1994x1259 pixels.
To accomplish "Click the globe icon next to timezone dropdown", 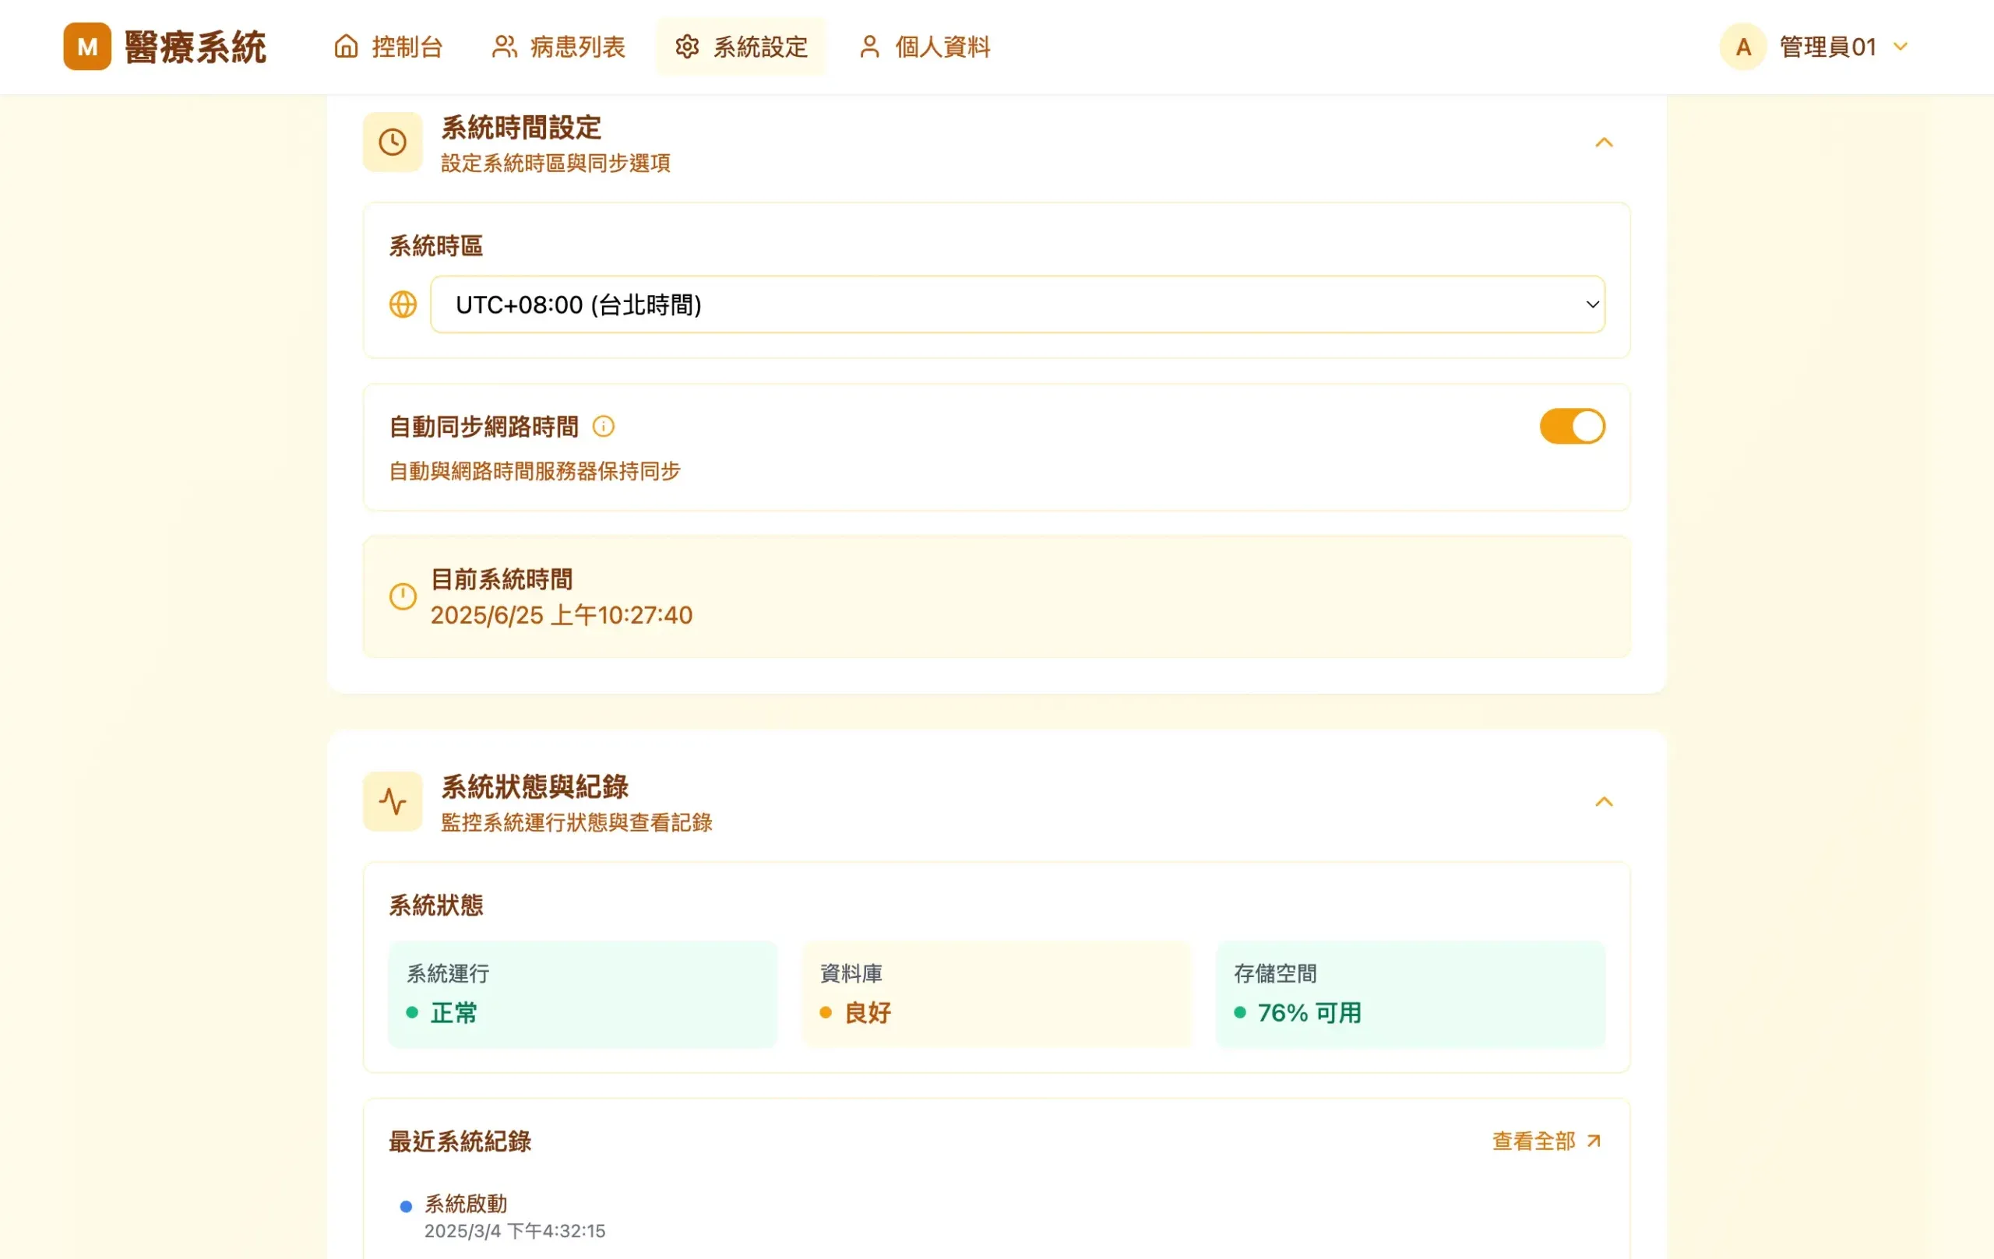I will click(403, 304).
